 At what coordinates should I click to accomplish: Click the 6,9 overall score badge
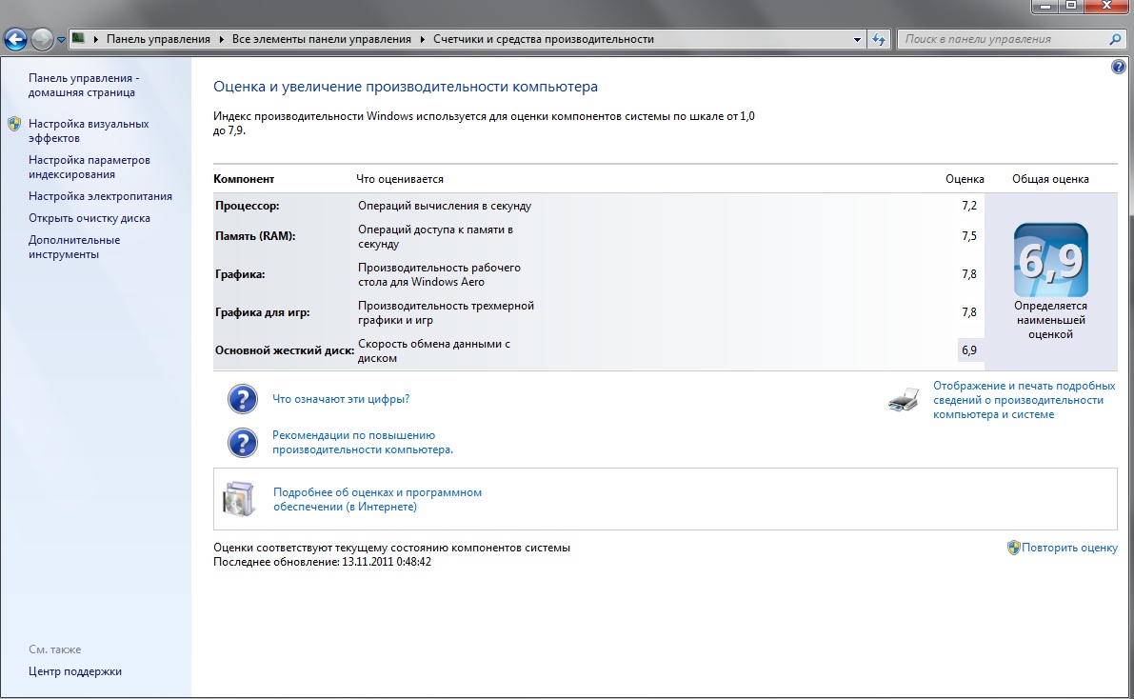coord(1050,261)
